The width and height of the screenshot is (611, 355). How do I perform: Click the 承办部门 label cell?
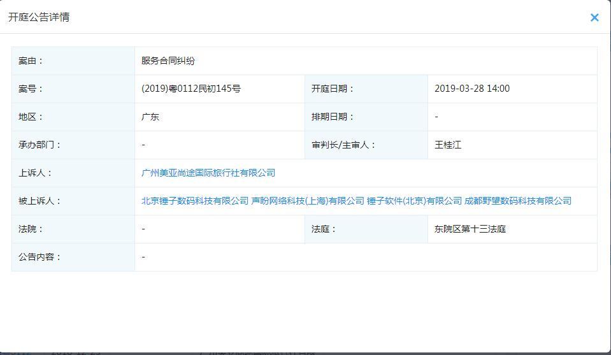(x=73, y=145)
